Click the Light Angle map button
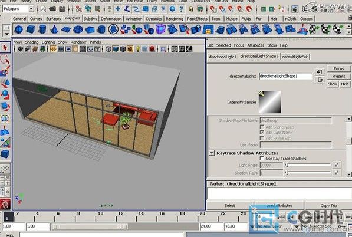 337,165
